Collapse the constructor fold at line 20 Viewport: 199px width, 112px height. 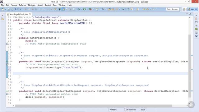[12, 38]
